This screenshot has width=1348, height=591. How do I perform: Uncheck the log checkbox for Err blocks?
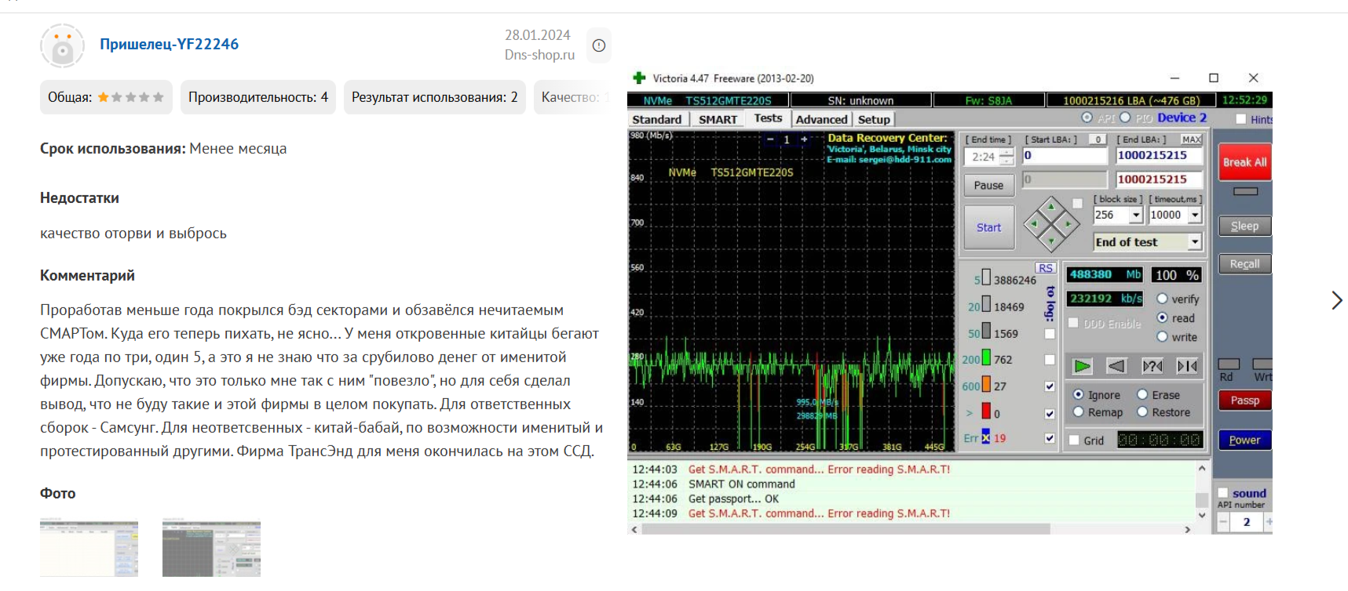click(1050, 438)
